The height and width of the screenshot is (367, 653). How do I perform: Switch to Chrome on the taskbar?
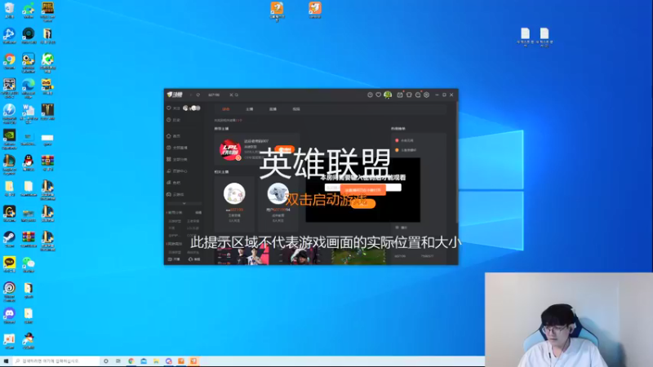[x=131, y=361]
